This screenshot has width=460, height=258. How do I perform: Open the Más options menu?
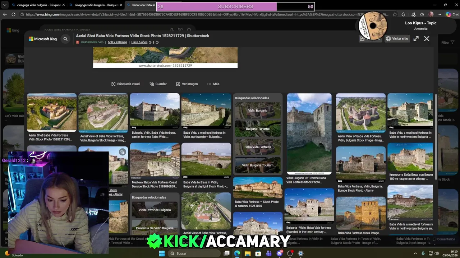(x=213, y=84)
